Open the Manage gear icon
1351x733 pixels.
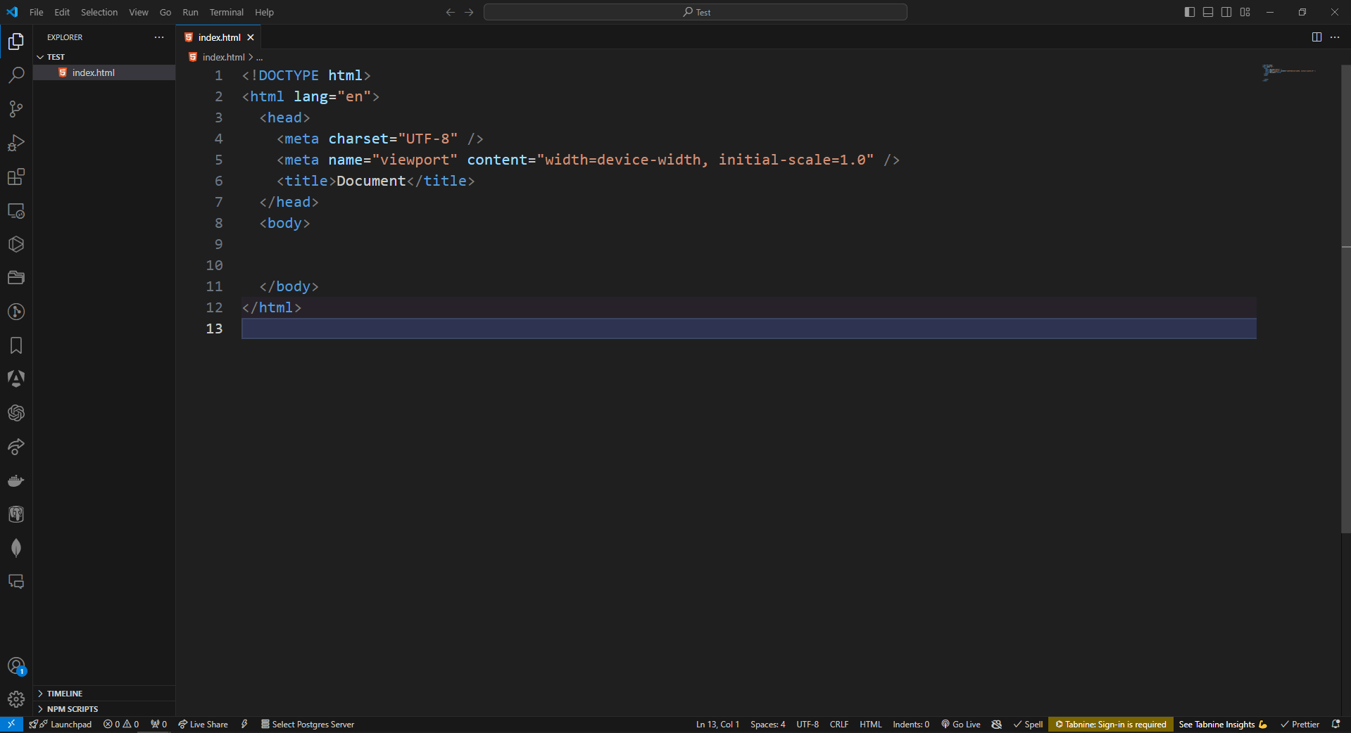[x=16, y=699]
